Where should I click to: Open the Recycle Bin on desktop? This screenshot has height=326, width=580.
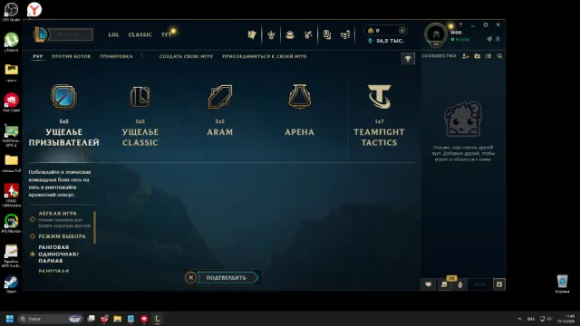562,283
